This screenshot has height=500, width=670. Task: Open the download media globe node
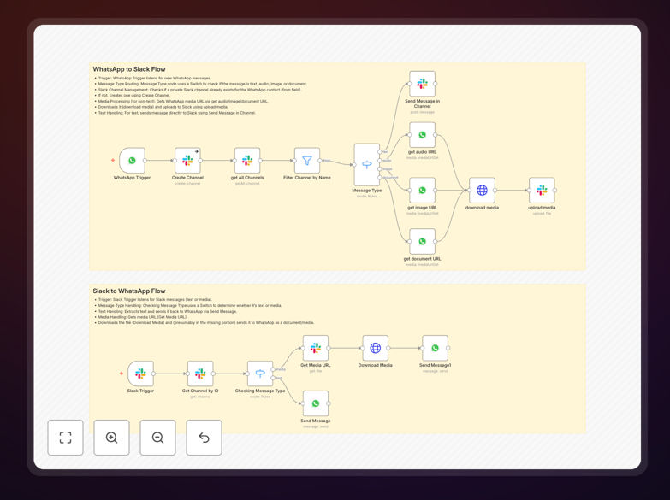tap(482, 191)
